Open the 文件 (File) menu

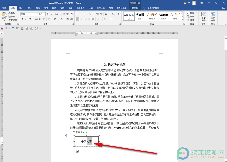[4, 8]
